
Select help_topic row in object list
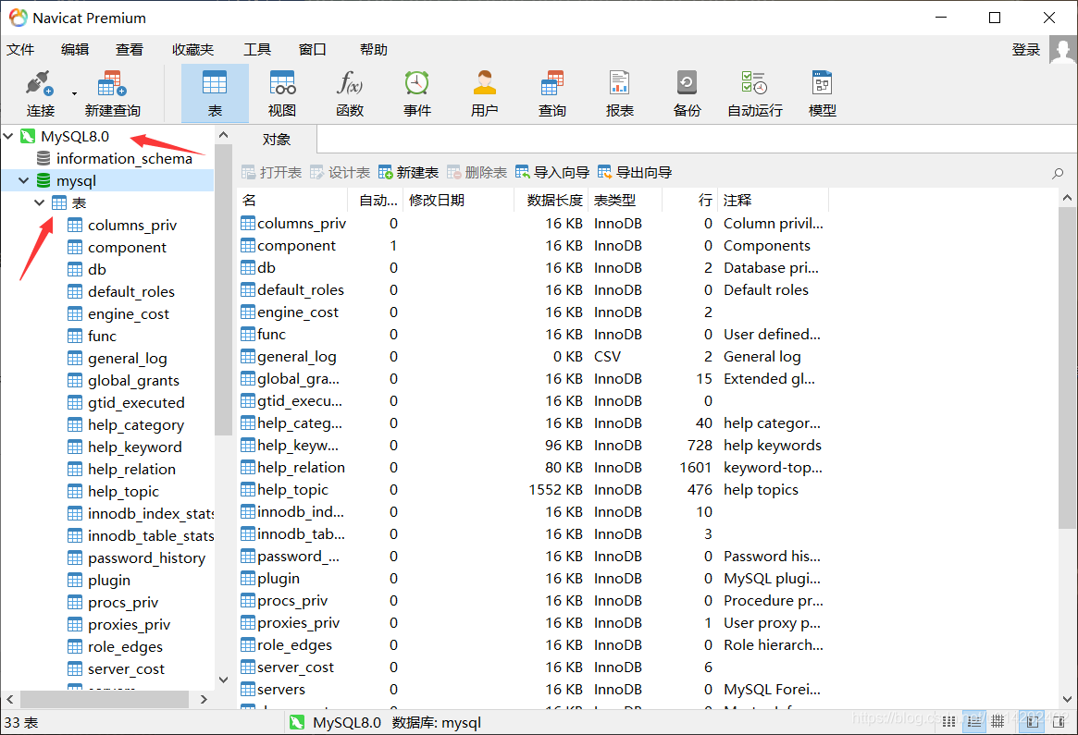click(x=533, y=490)
